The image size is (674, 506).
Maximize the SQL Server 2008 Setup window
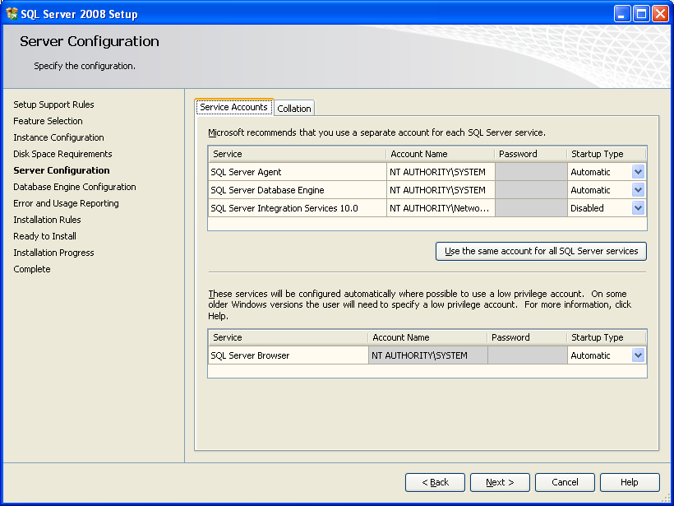pos(641,14)
